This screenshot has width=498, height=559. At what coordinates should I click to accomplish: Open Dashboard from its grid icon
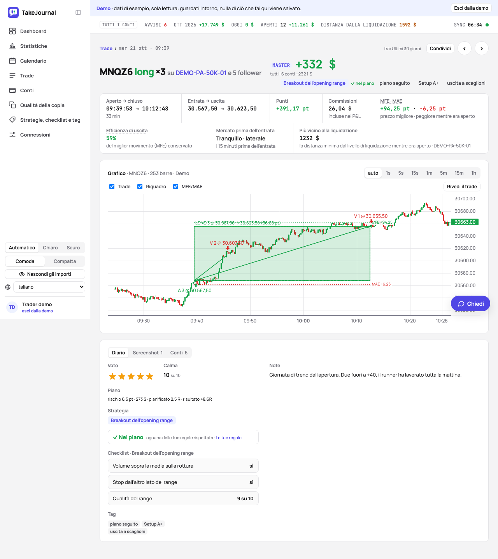12,31
